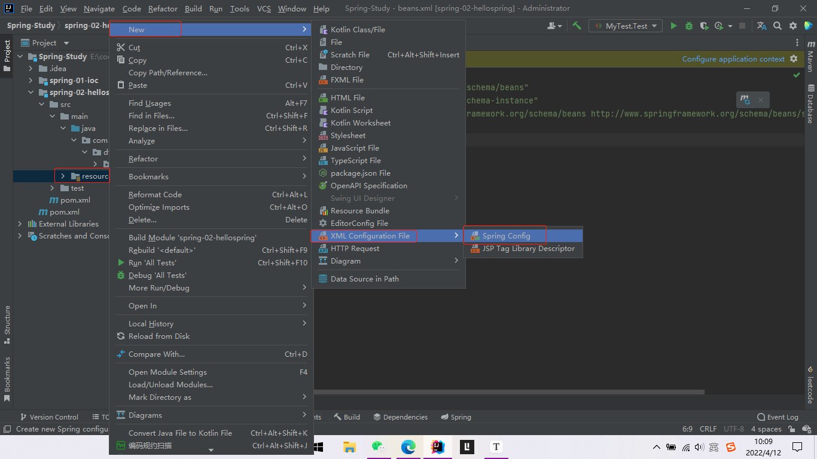
Task: Choose HTTP Request in the New submenu
Action: [x=388, y=249]
